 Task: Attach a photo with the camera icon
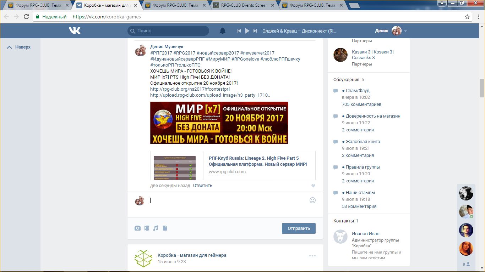point(137,228)
